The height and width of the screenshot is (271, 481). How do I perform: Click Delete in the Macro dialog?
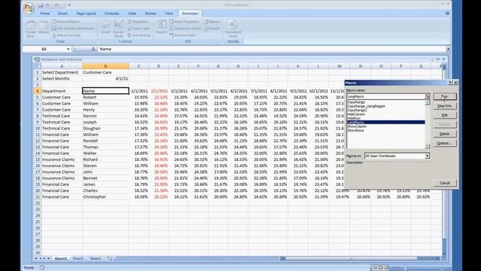[x=444, y=134]
